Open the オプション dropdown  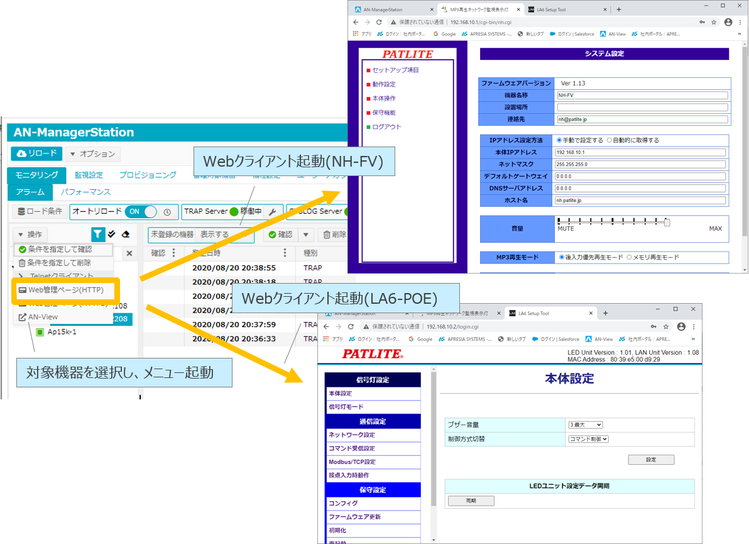click(x=93, y=154)
